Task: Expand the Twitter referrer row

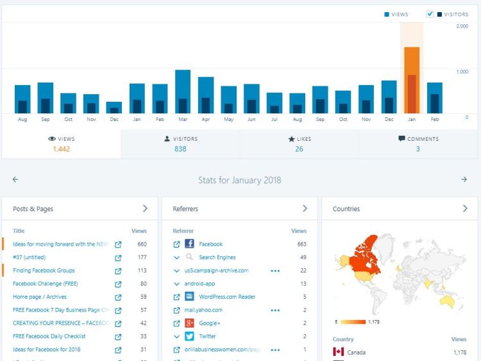Action: 177,337
